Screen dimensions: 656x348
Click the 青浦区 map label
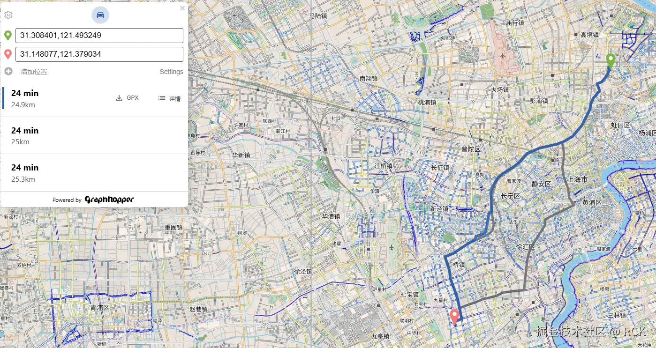coord(99,308)
